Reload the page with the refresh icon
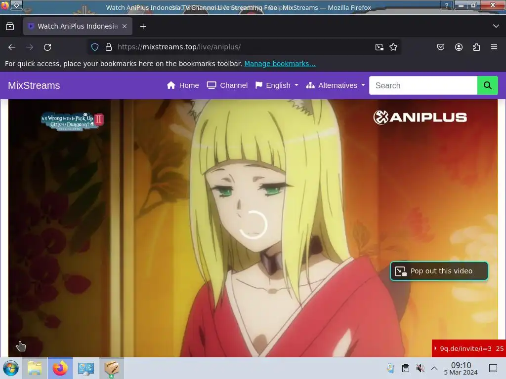The height and width of the screenshot is (379, 506). pyautogui.click(x=47, y=47)
